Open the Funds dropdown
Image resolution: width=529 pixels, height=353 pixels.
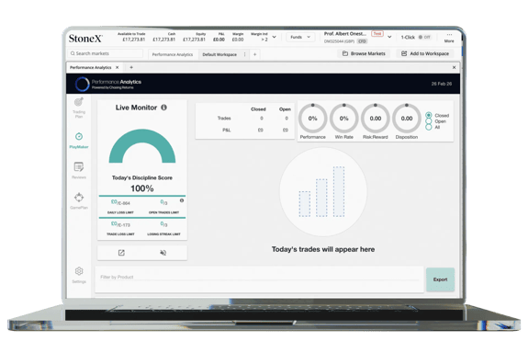[300, 37]
